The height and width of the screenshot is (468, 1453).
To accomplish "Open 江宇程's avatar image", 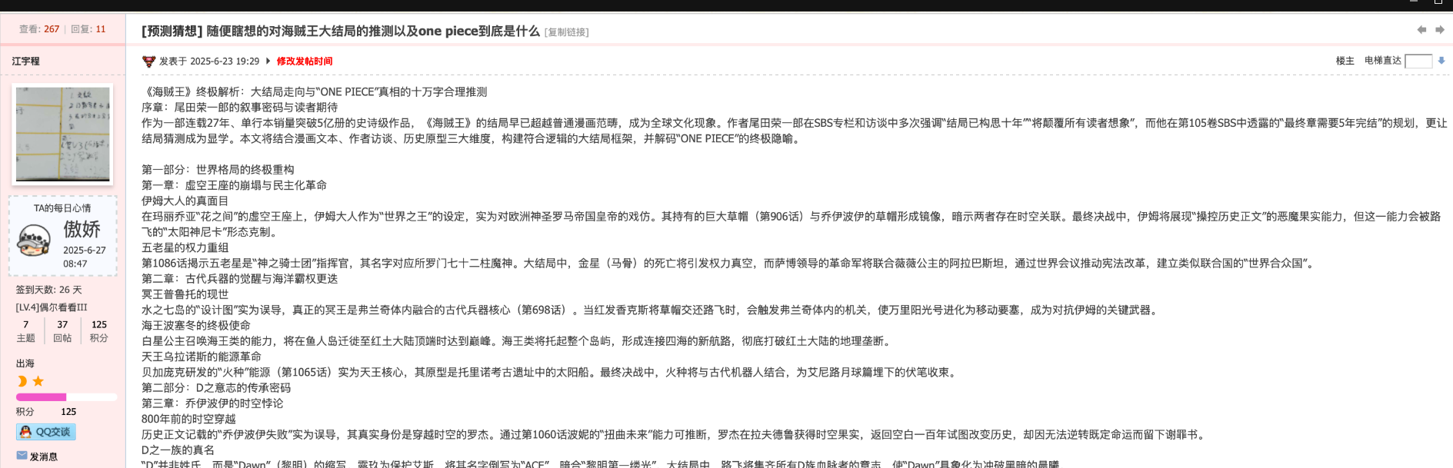I will (x=63, y=134).
